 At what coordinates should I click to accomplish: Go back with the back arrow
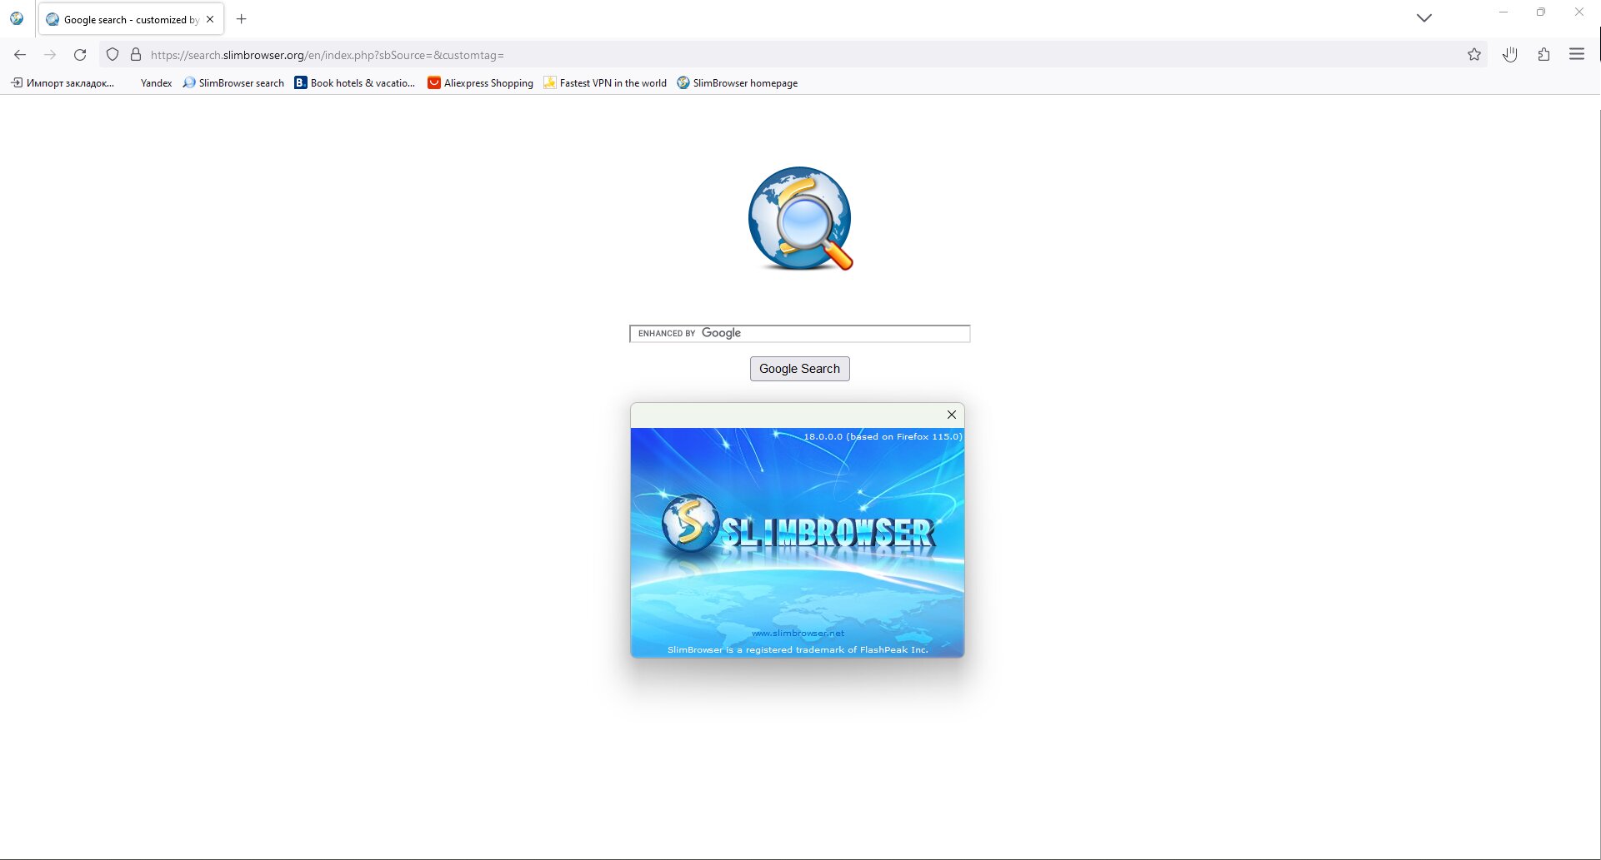coord(20,55)
